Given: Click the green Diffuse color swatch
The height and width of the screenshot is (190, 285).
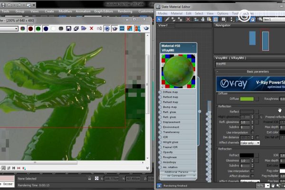Looking at the screenshot, I should click(x=247, y=99).
